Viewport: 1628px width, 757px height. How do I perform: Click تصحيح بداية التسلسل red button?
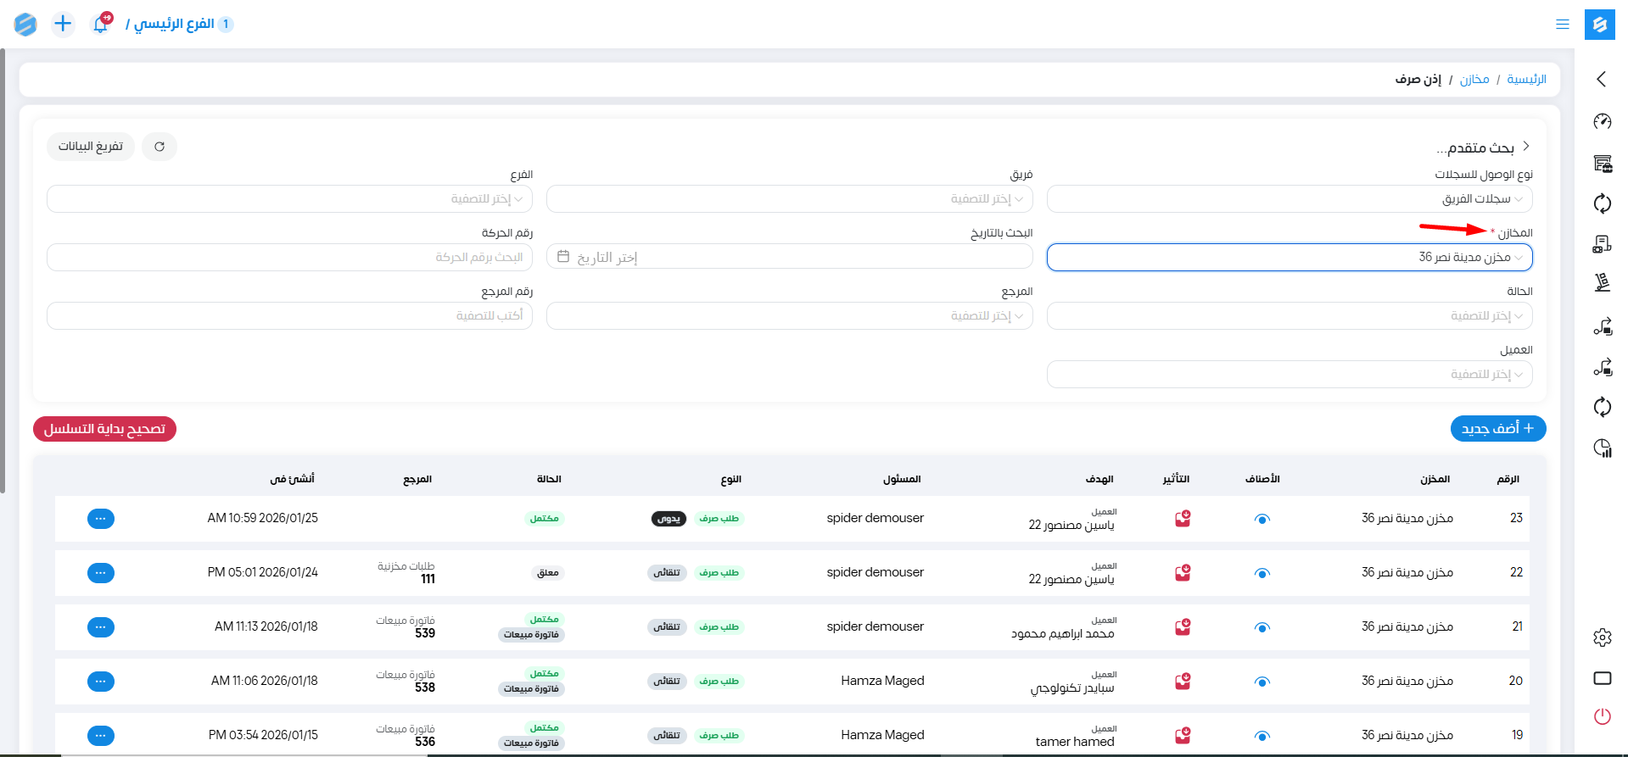(104, 429)
